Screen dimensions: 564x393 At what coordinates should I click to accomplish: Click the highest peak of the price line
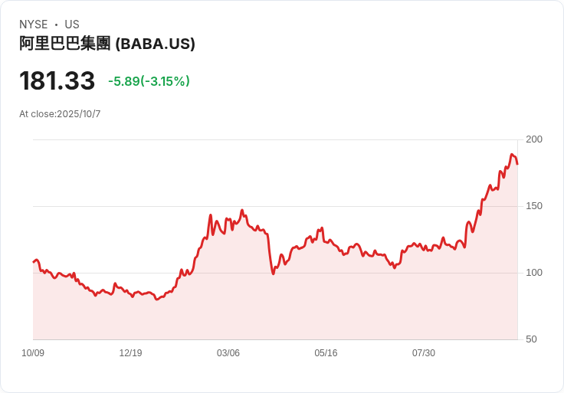click(x=511, y=155)
